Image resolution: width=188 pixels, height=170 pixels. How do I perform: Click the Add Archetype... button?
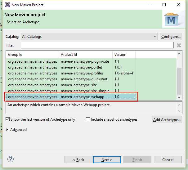click(x=167, y=120)
